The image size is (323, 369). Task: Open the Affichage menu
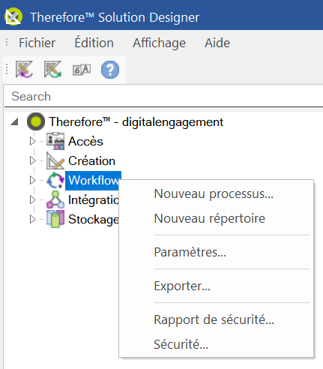click(x=159, y=43)
